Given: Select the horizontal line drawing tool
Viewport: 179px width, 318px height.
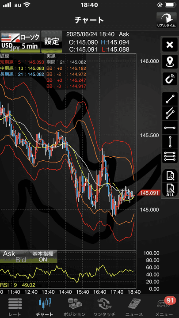Looking at the screenshot, I should [170, 128].
